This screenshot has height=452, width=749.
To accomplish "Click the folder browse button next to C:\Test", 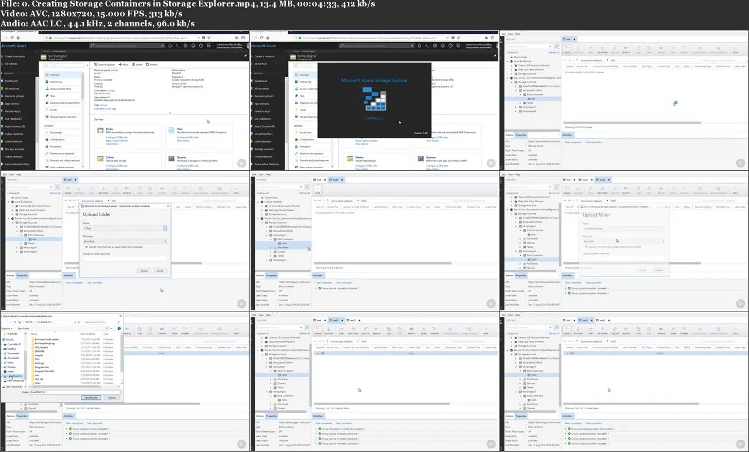I will 165,228.
